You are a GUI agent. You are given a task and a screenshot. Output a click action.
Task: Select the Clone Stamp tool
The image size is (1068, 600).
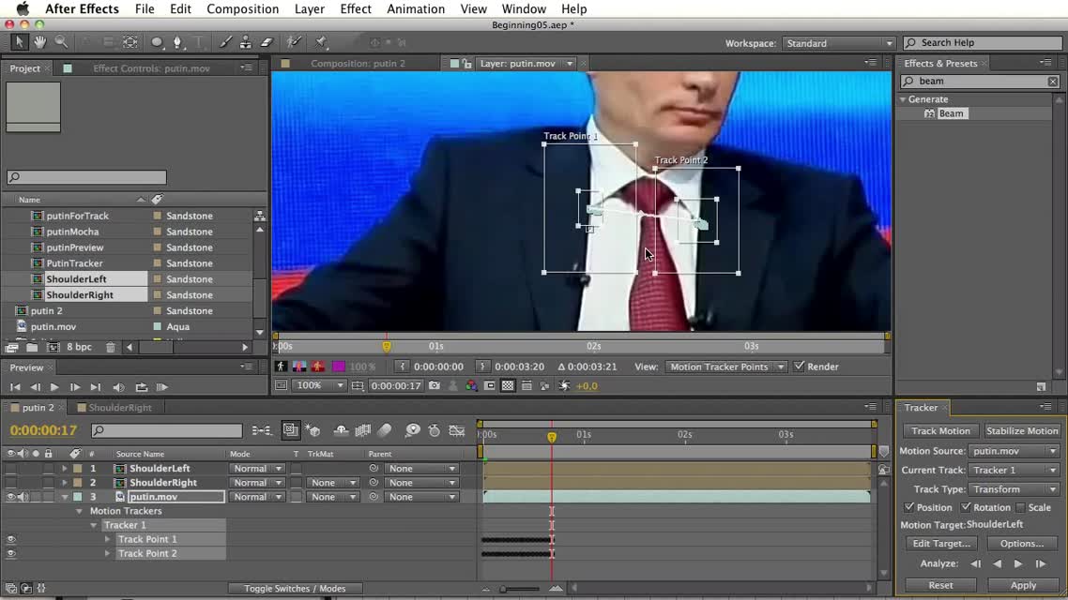pos(245,42)
